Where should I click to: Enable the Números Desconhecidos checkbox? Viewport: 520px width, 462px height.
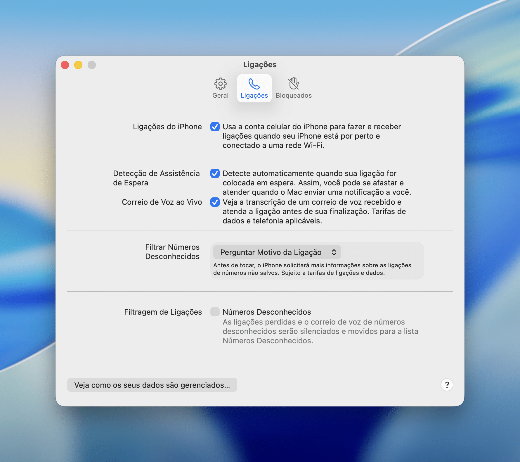(215, 312)
